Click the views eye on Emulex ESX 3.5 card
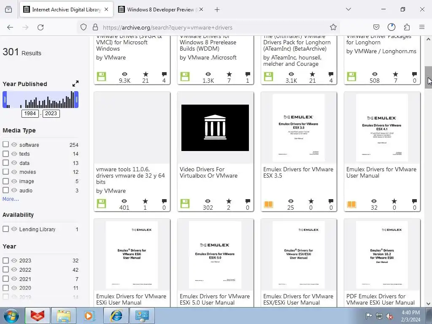 (x=291, y=201)
